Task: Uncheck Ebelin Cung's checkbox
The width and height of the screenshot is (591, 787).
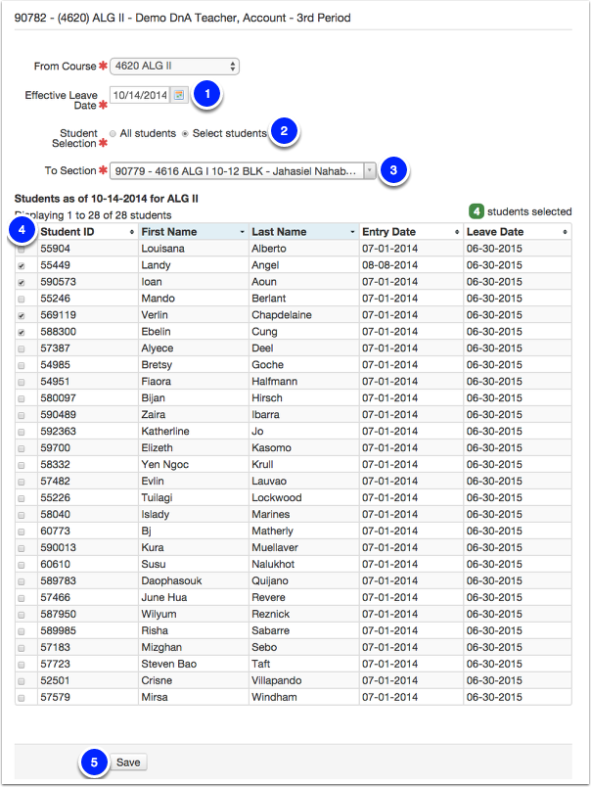Action: 22,332
